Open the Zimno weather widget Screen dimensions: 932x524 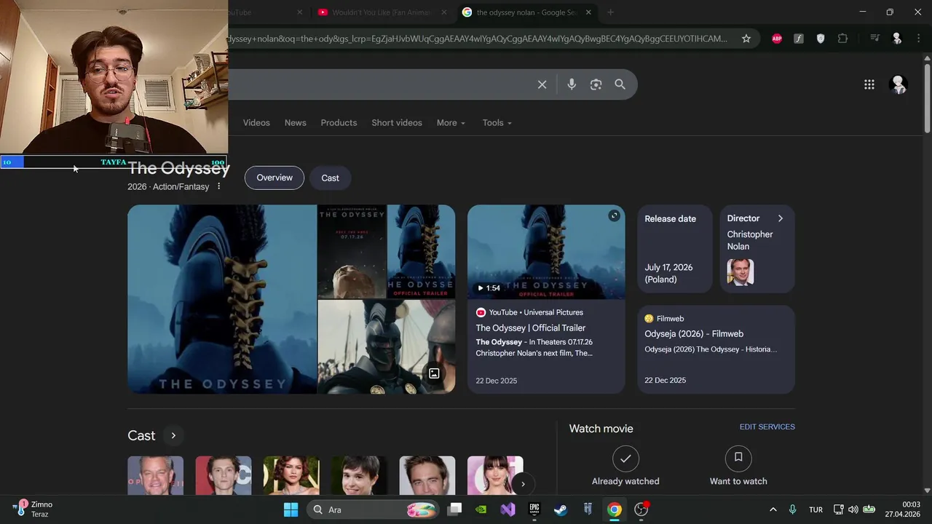(x=33, y=509)
